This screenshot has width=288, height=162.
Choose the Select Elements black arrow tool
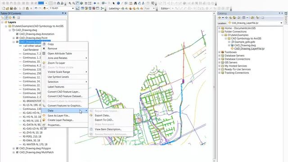coord(114,3)
